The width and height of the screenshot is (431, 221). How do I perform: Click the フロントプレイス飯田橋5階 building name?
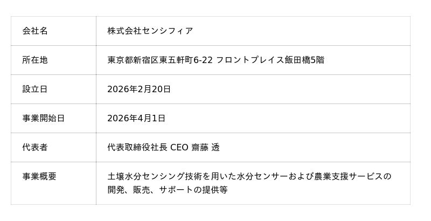coord(270,60)
